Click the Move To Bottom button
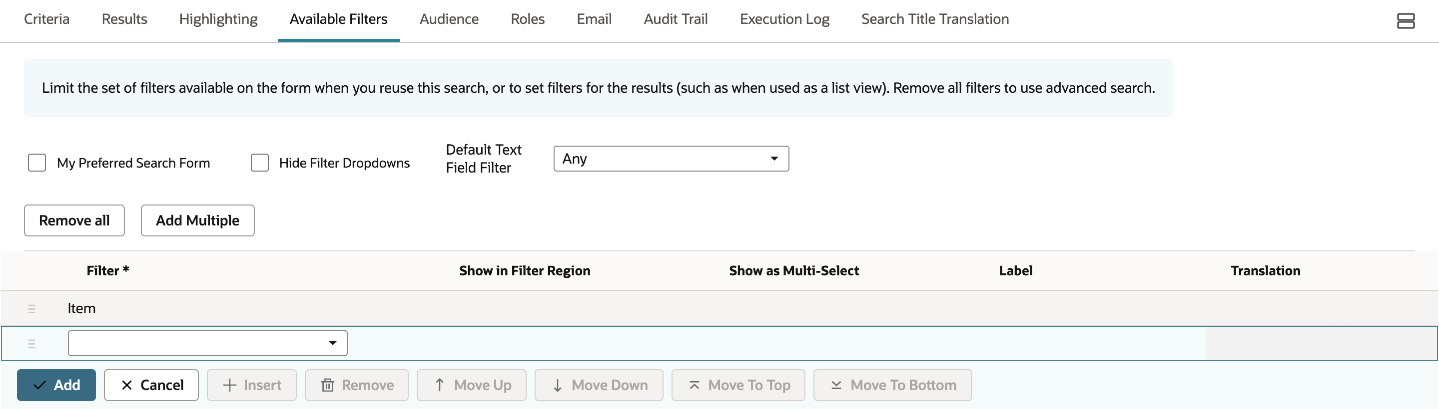 [x=893, y=385]
